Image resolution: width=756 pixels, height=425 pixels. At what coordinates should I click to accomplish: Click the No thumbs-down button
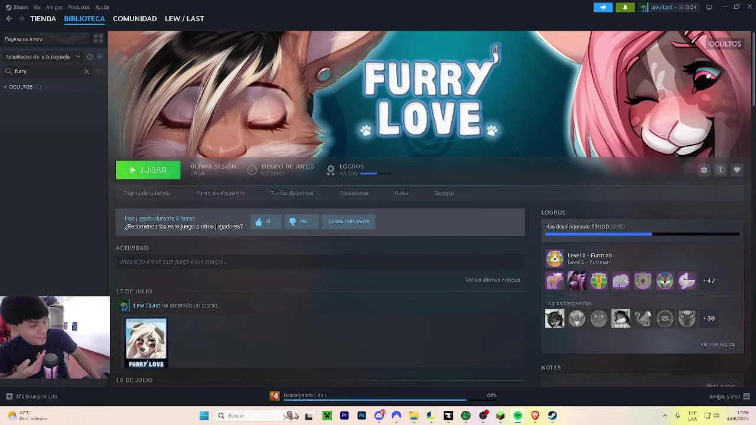[x=301, y=222]
